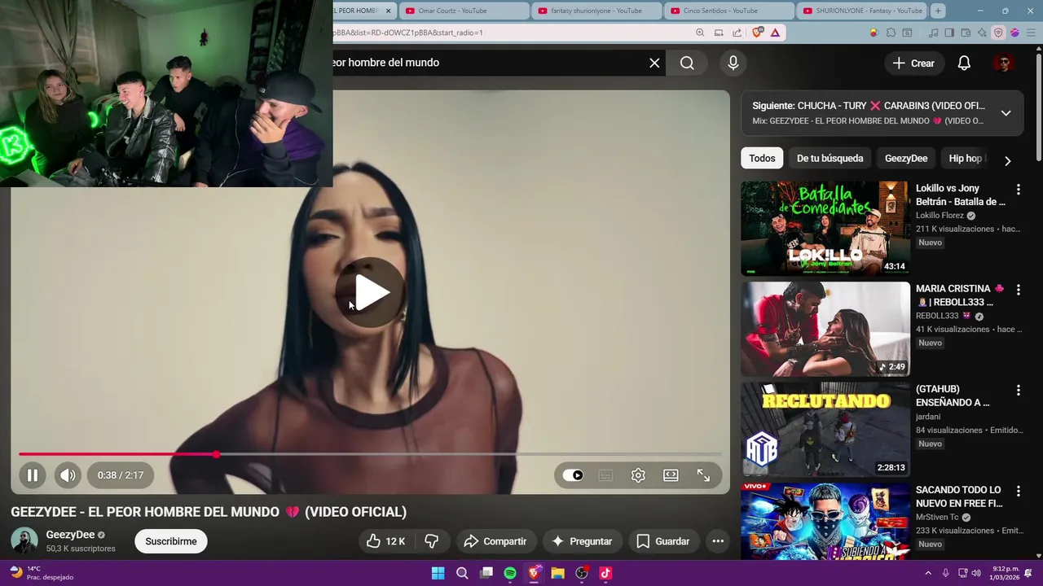Screen dimensions: 1043x586
Task: Dislike the video with thumbs-down
Action: coord(432,541)
